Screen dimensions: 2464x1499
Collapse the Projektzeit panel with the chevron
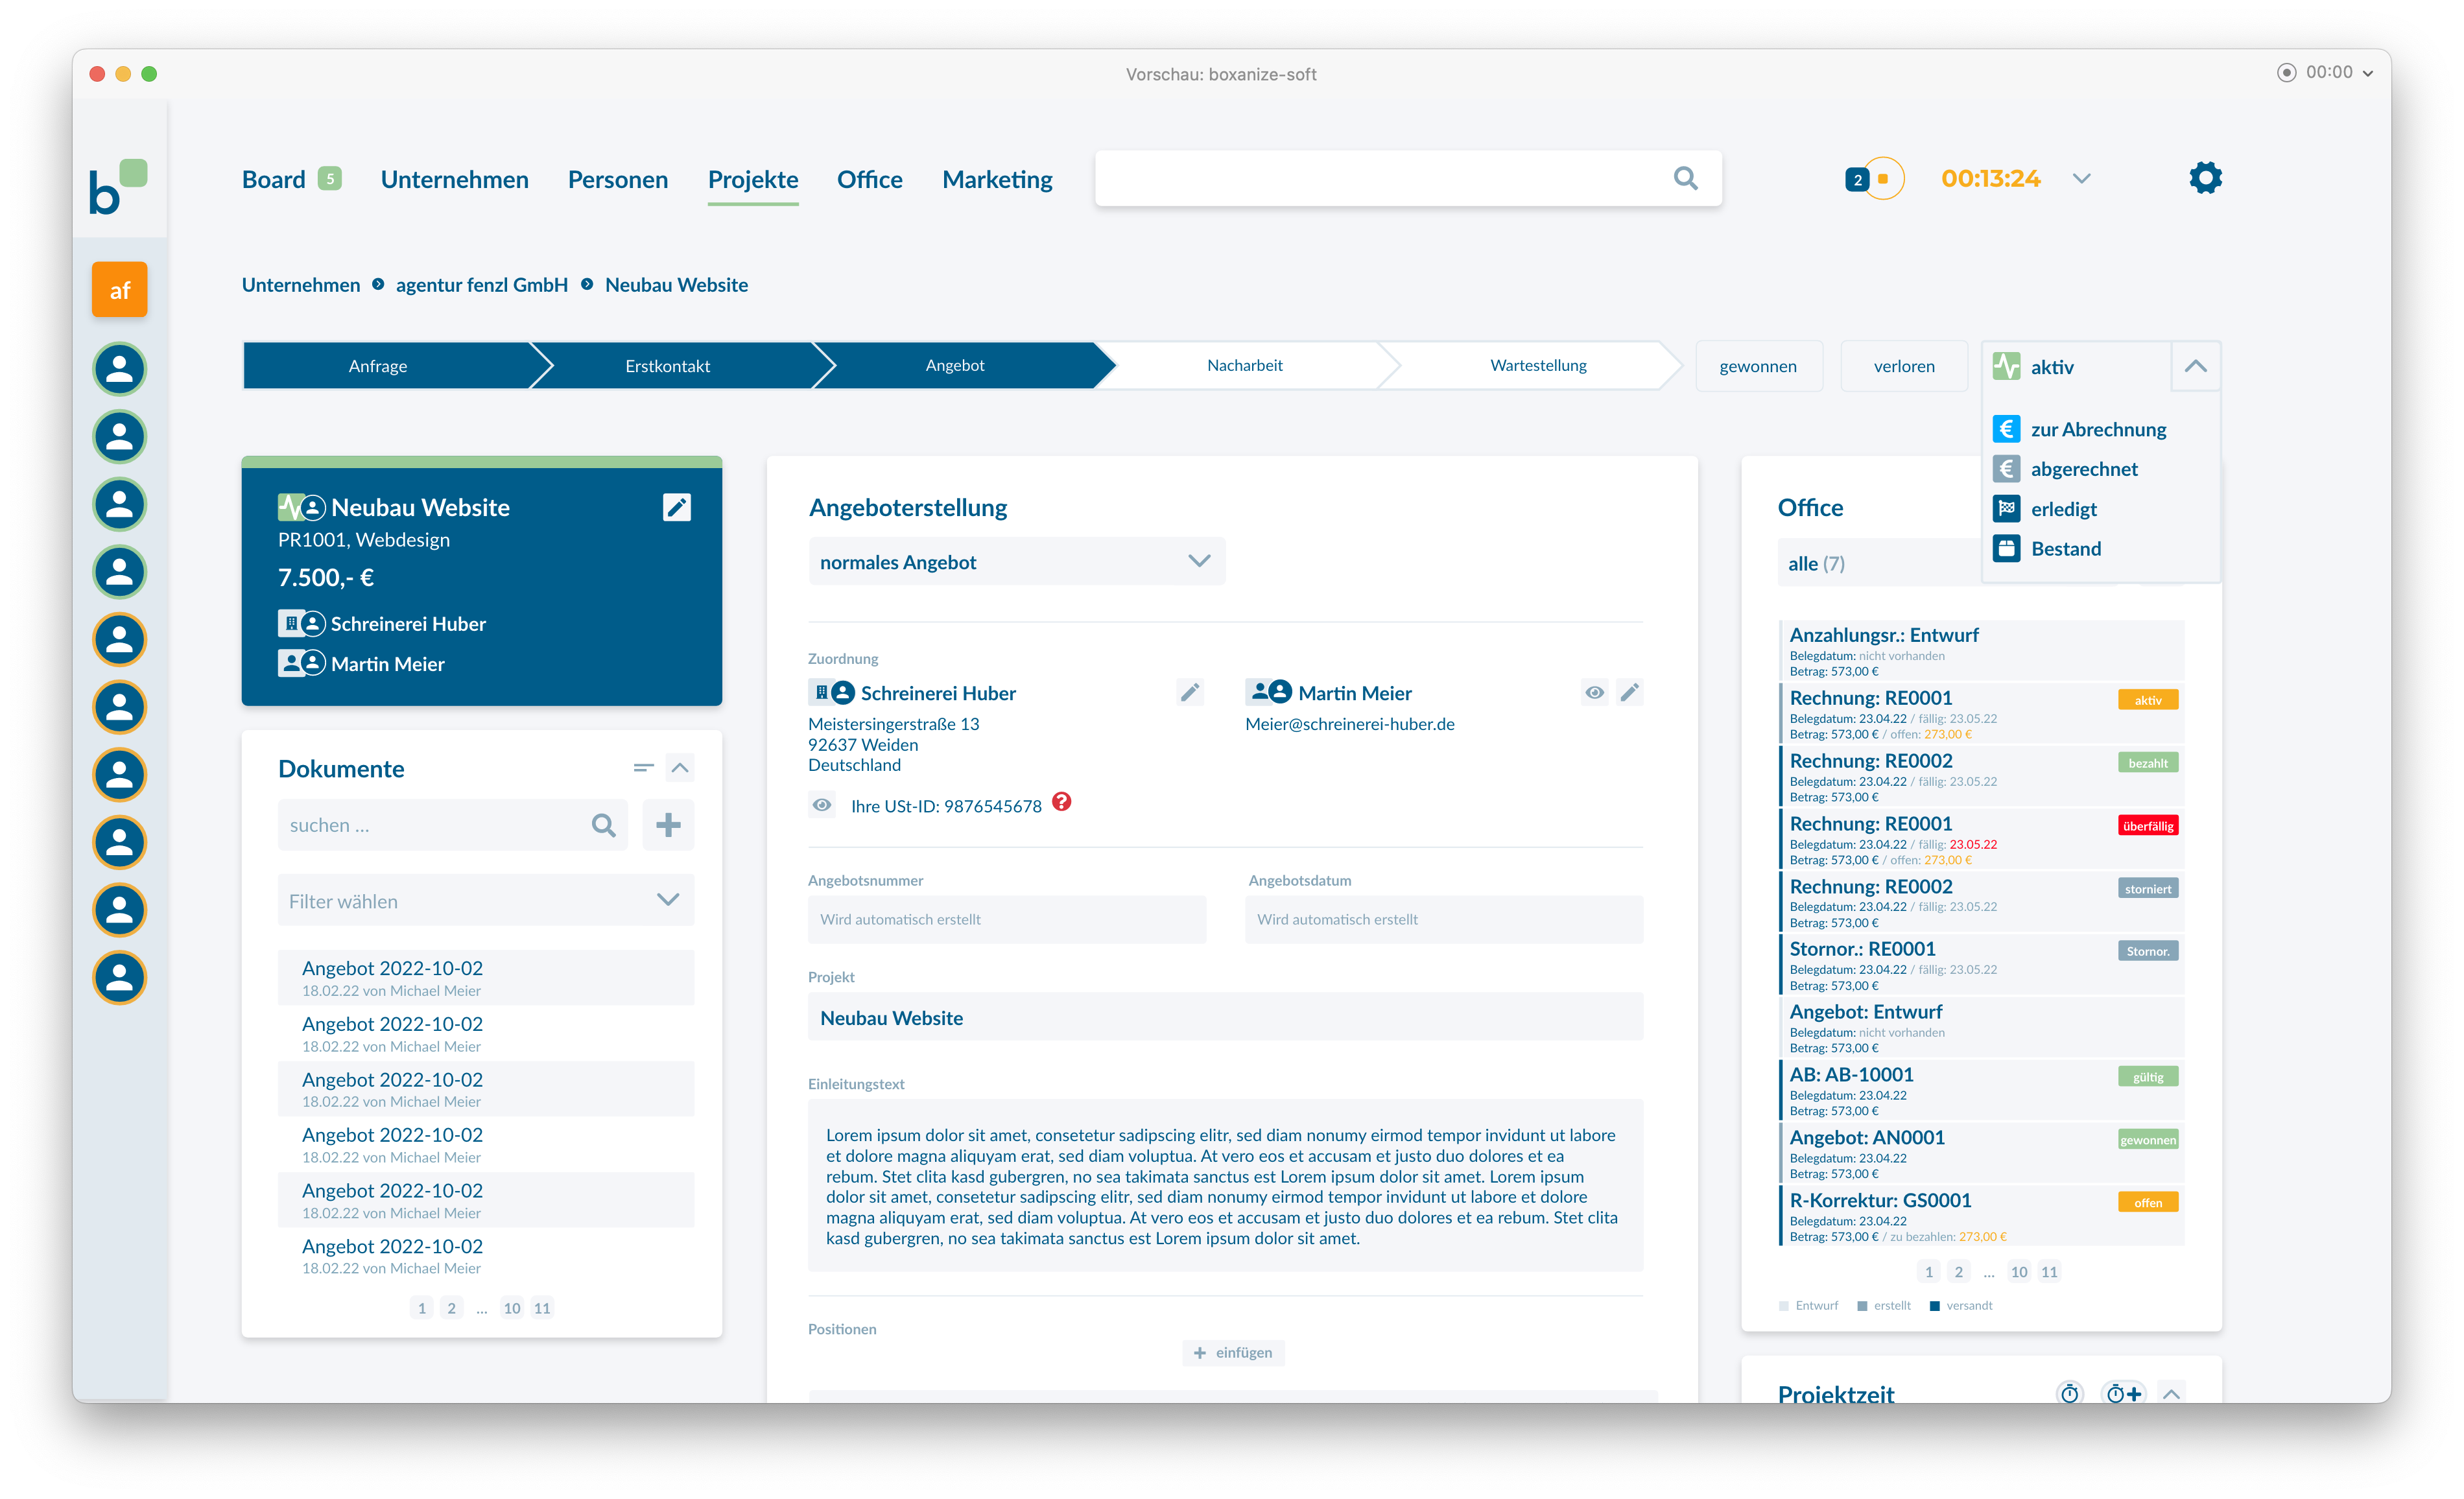click(x=2171, y=1393)
